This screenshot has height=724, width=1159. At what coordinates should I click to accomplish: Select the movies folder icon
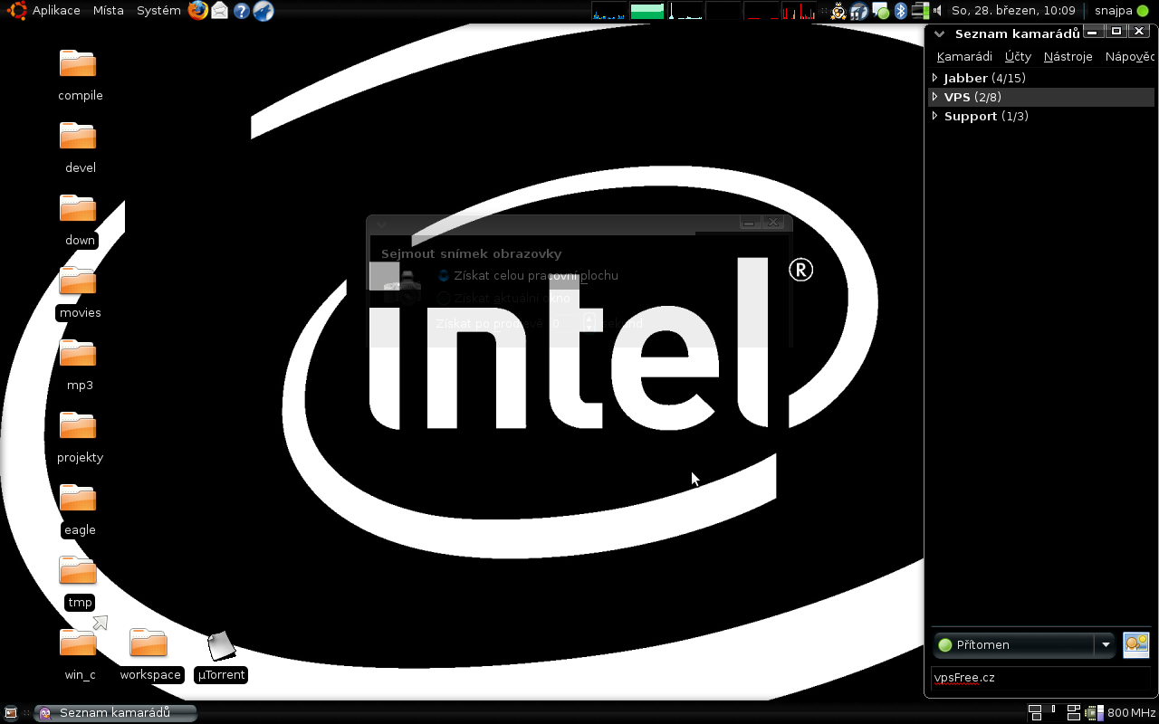pos(80,282)
